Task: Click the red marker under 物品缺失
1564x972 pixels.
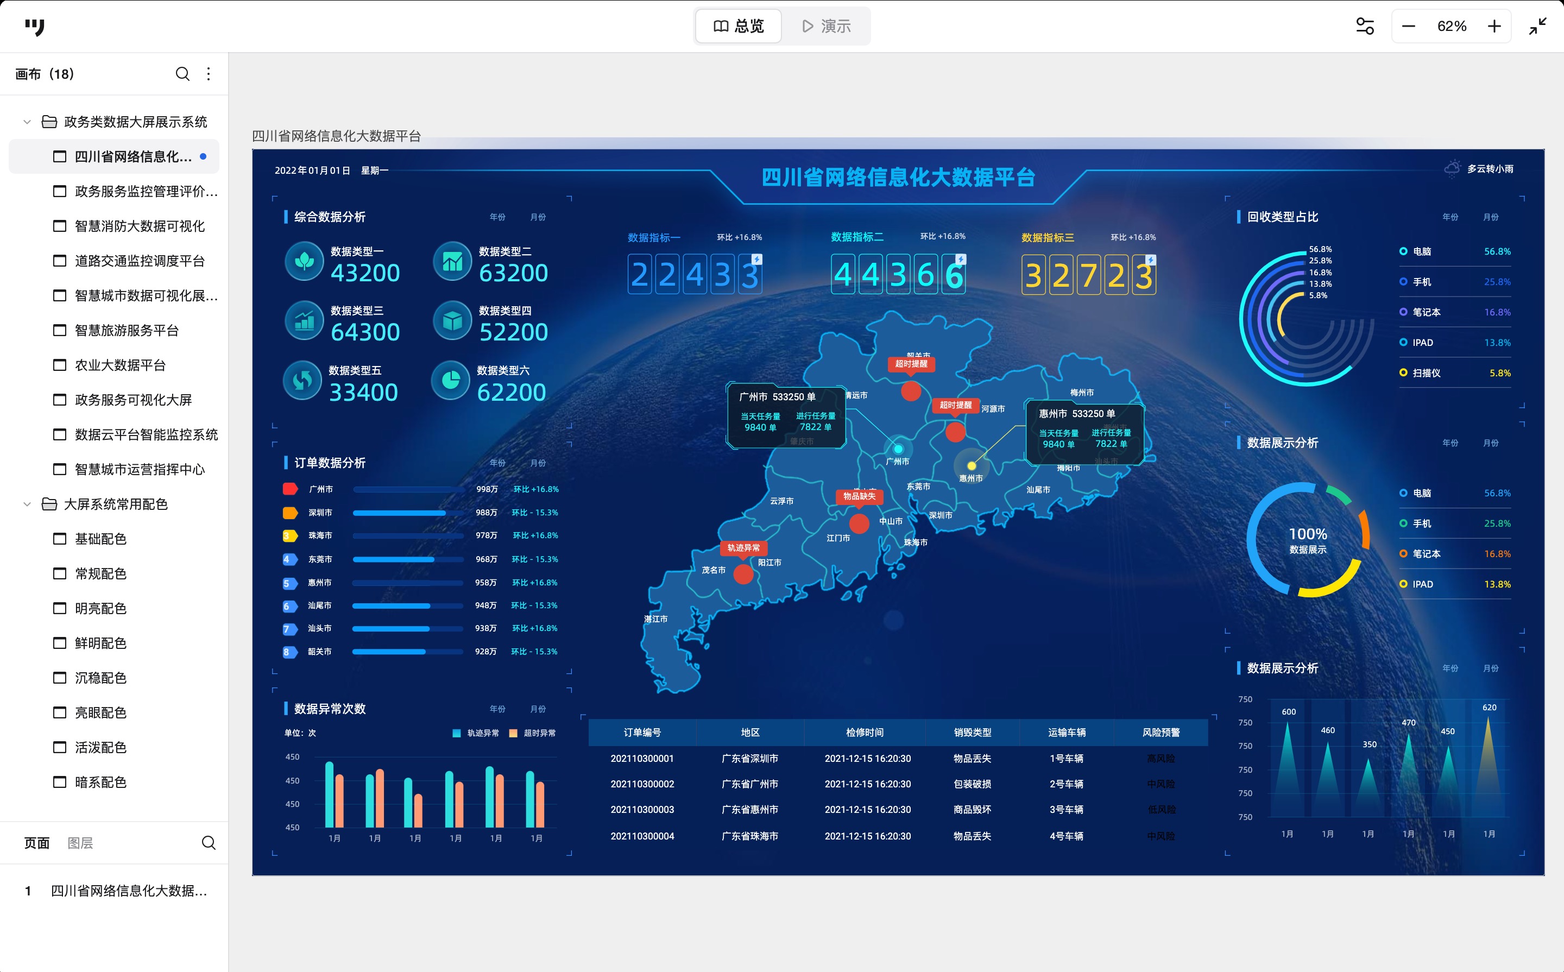Action: [x=859, y=524]
